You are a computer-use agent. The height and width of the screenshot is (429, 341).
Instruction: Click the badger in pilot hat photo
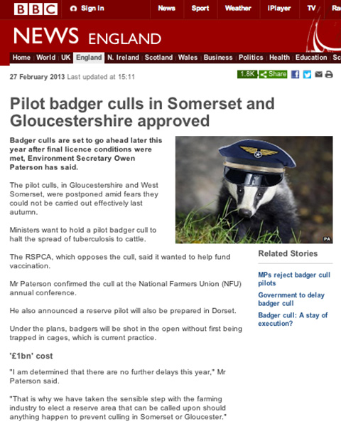pyautogui.click(x=254, y=190)
